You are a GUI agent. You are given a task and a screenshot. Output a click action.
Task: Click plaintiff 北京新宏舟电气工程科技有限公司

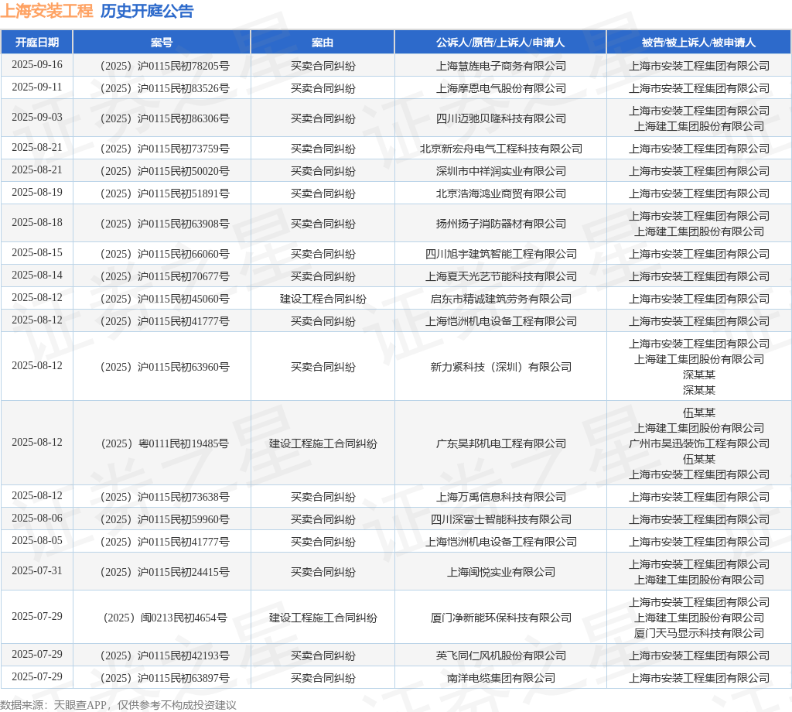pyautogui.click(x=500, y=149)
